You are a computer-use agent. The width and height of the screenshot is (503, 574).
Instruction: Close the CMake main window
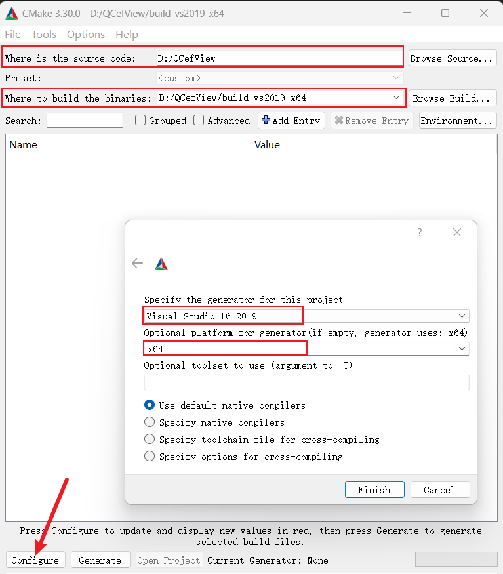(x=484, y=13)
